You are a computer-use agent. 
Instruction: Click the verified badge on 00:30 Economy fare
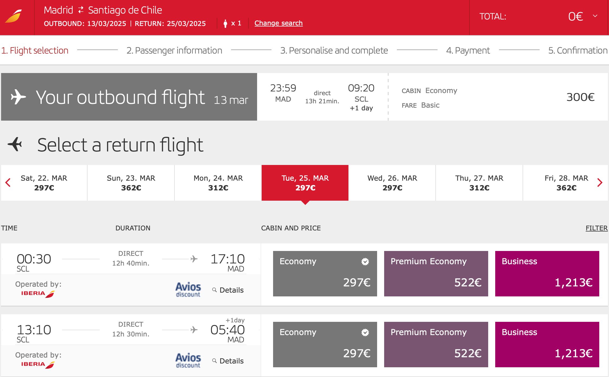(x=365, y=262)
